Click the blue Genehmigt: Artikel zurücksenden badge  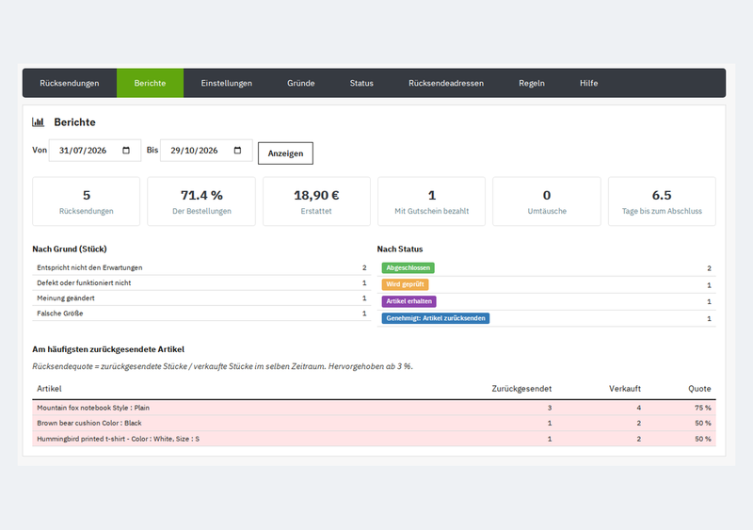click(436, 318)
